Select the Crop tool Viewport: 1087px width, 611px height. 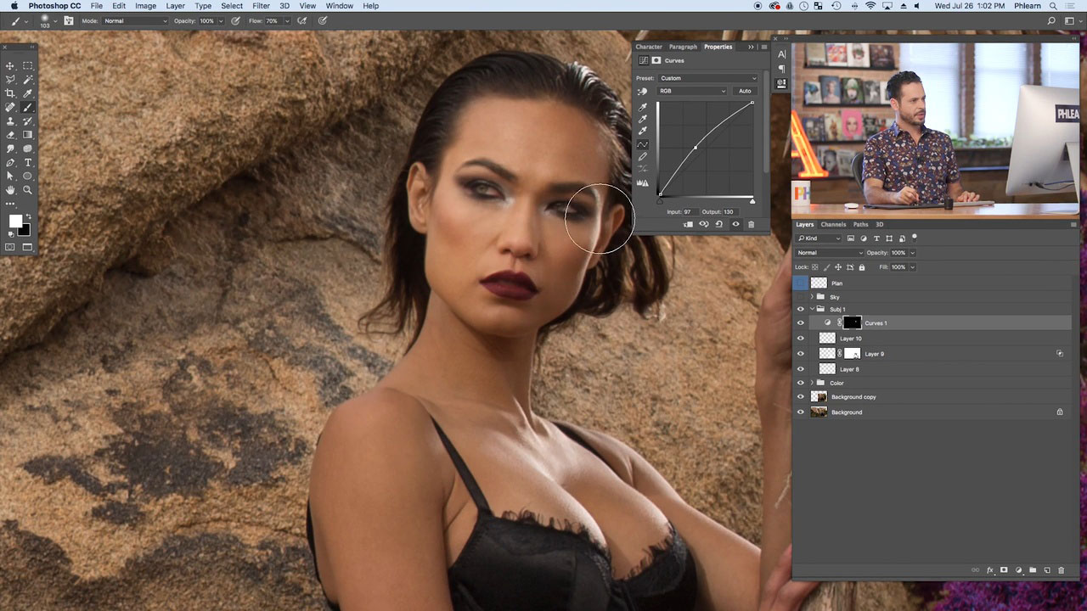click(x=10, y=93)
